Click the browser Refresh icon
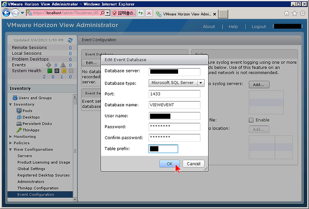The width and height of the screenshot is (309, 209). (141, 13)
